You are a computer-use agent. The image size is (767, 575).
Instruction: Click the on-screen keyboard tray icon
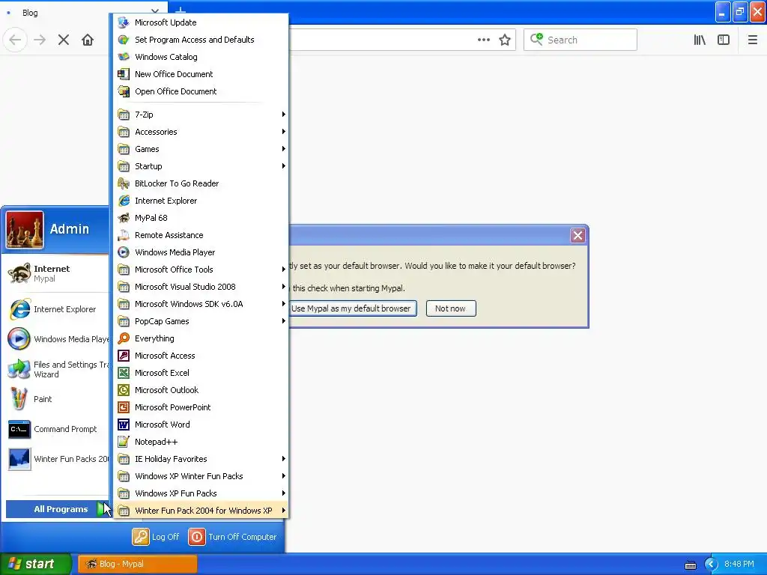[x=690, y=565]
